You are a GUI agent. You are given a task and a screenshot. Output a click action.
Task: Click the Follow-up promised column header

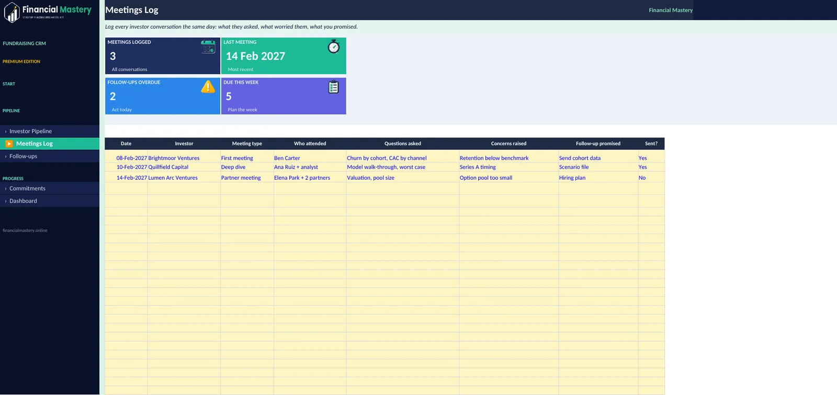click(x=598, y=144)
